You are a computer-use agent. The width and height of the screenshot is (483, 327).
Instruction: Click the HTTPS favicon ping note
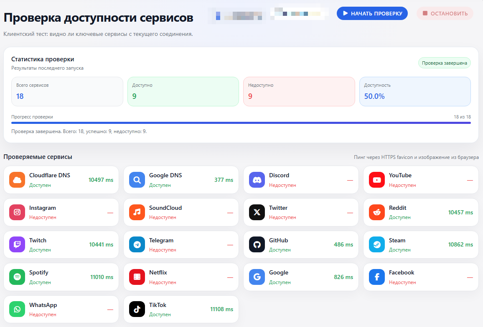(x=416, y=157)
